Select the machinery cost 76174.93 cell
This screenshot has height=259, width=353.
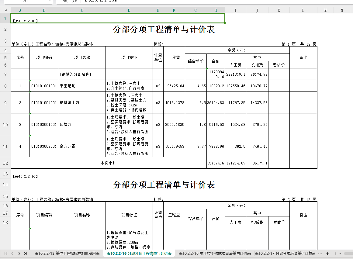pos(257,74)
